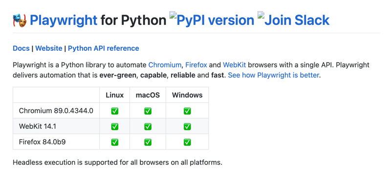Viewport: 391px width, 176px height.
Task: Open See how Playwright is better link
Action: (x=274, y=75)
